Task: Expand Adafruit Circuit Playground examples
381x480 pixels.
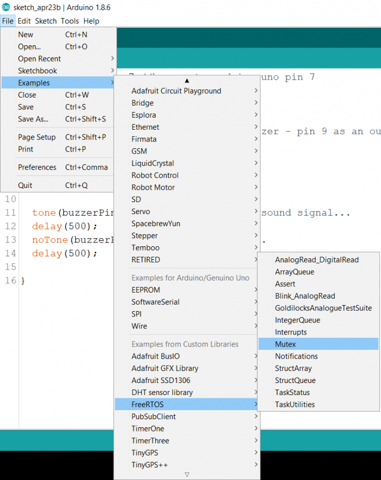Action: [x=187, y=91]
